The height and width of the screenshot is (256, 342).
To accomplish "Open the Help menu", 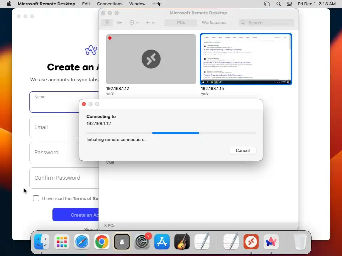I will pos(157,4).
